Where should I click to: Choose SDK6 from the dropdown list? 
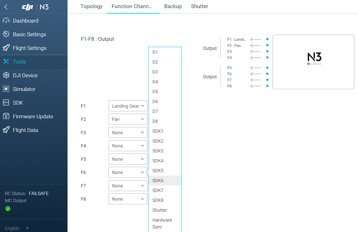pyautogui.click(x=158, y=181)
